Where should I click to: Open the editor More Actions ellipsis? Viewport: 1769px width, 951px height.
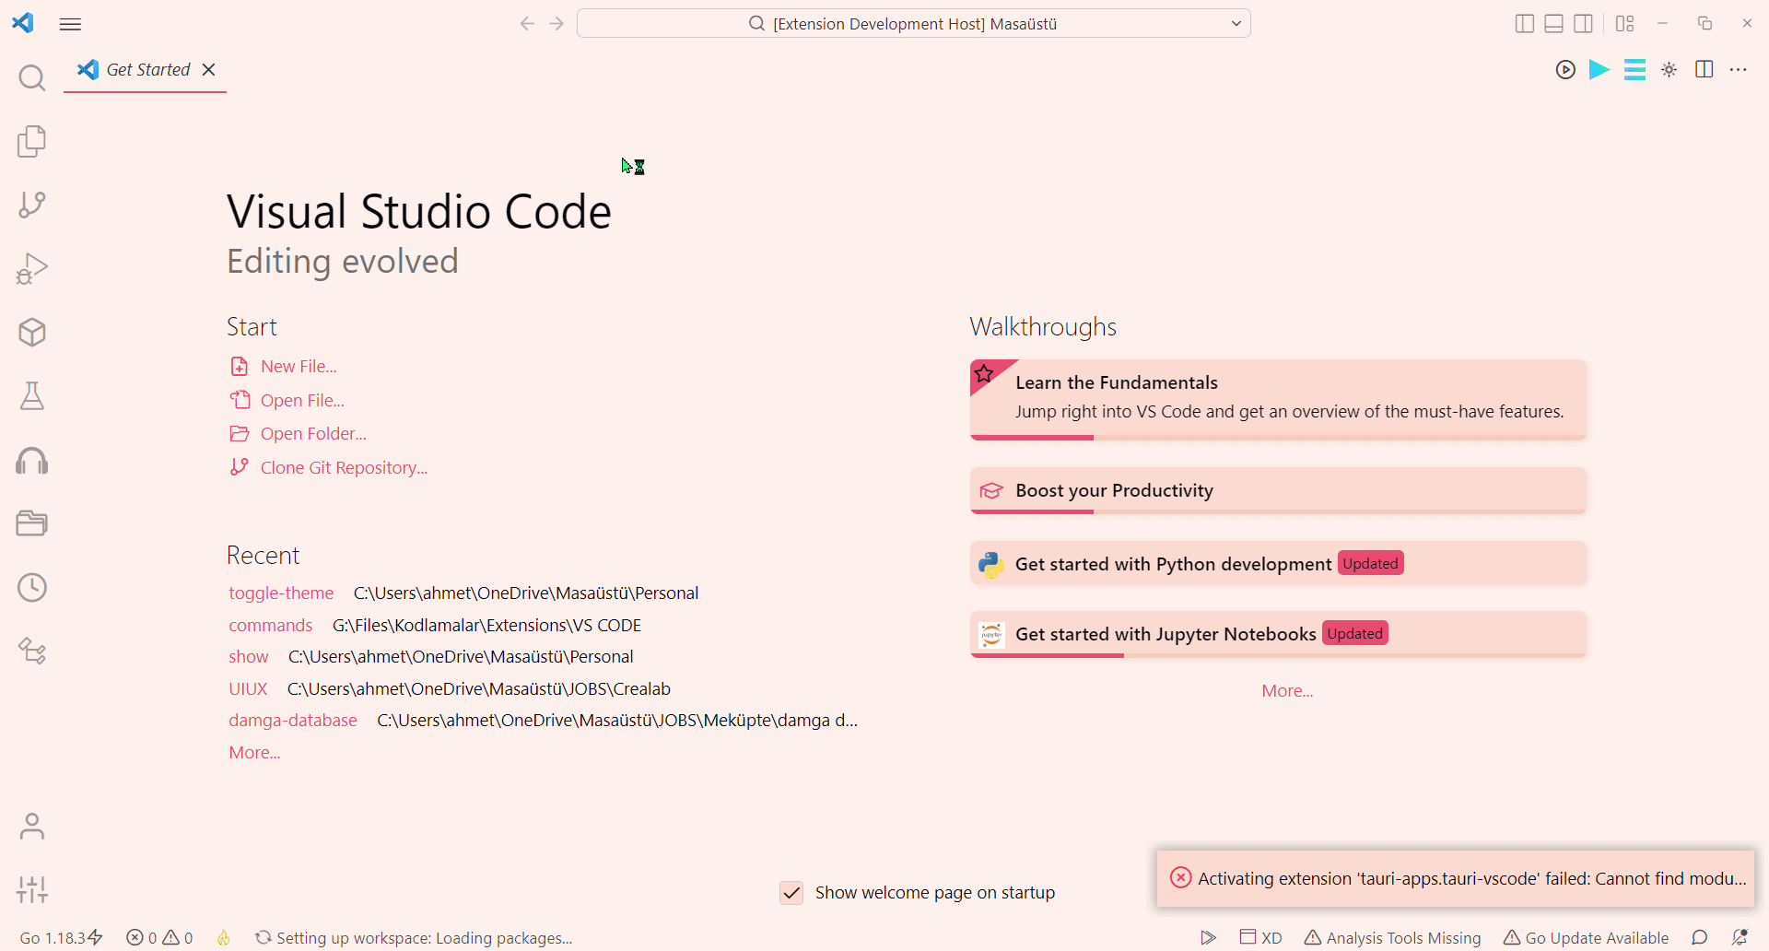pyautogui.click(x=1739, y=70)
